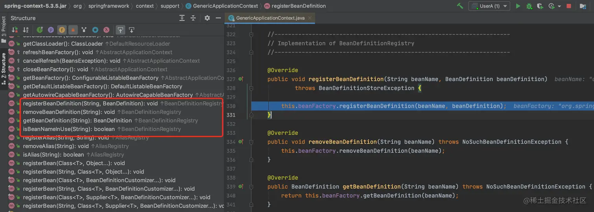
Task: Hide the Structure tool window
Action: 218,18
